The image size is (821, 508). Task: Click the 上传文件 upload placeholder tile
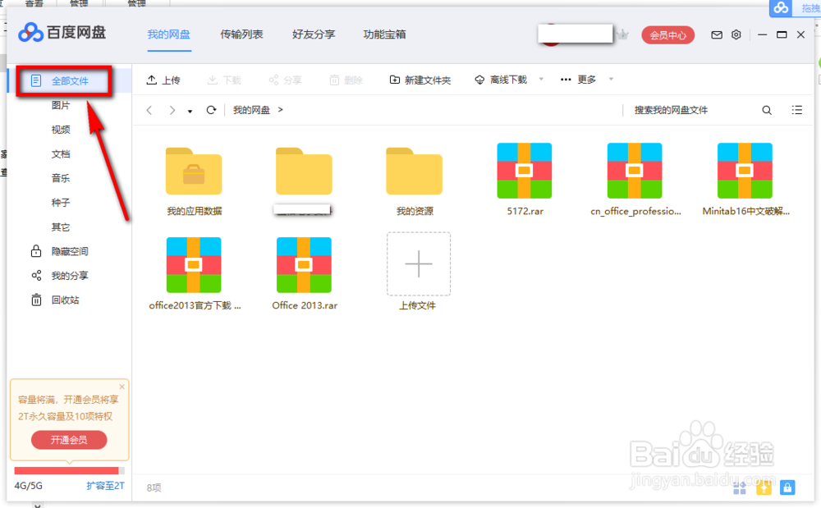[419, 264]
